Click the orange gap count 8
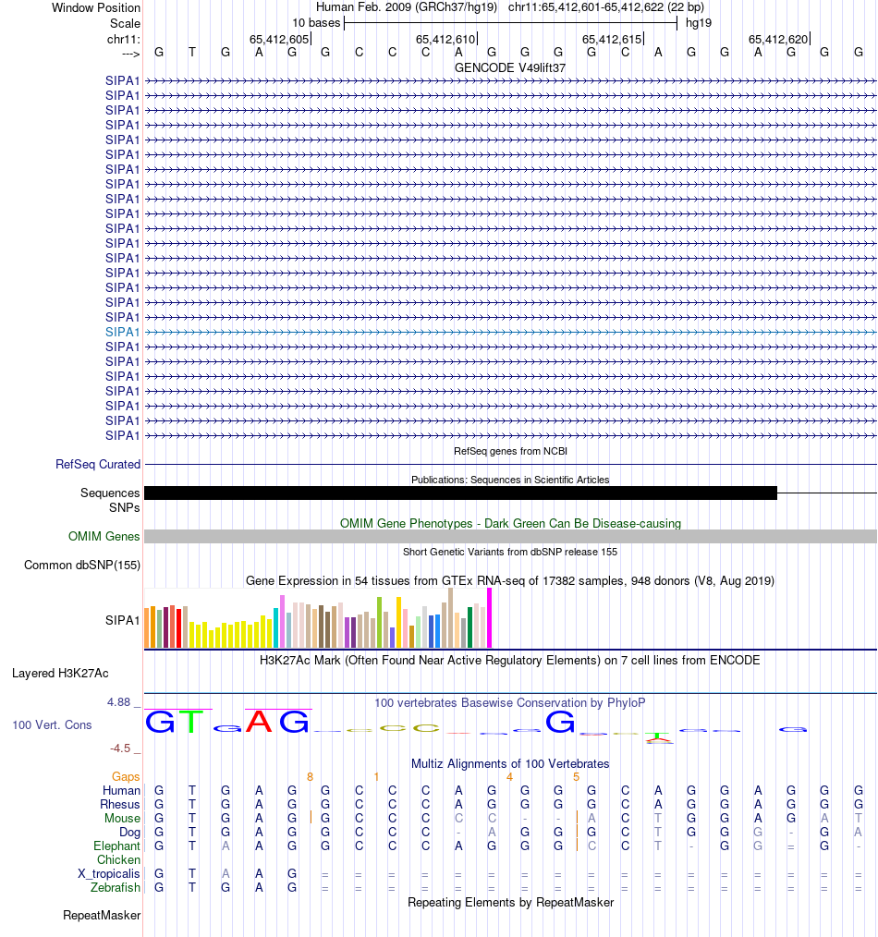The height and width of the screenshot is (937, 878). click(310, 777)
